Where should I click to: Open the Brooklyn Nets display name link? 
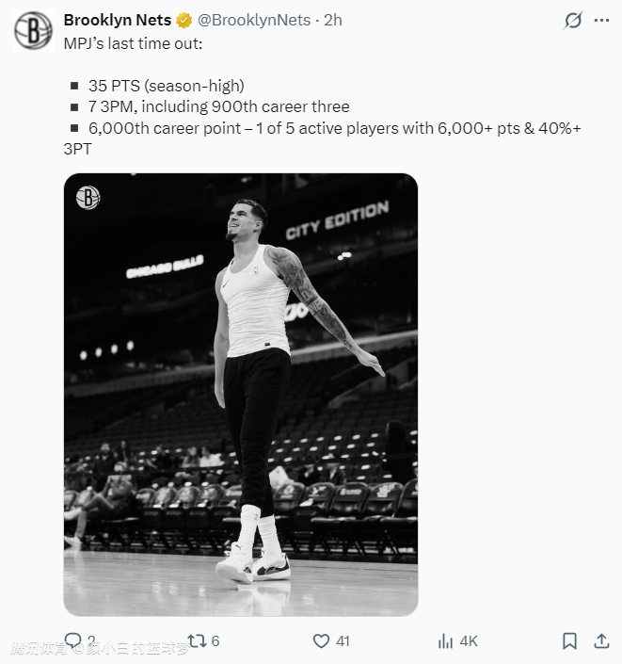[118, 20]
